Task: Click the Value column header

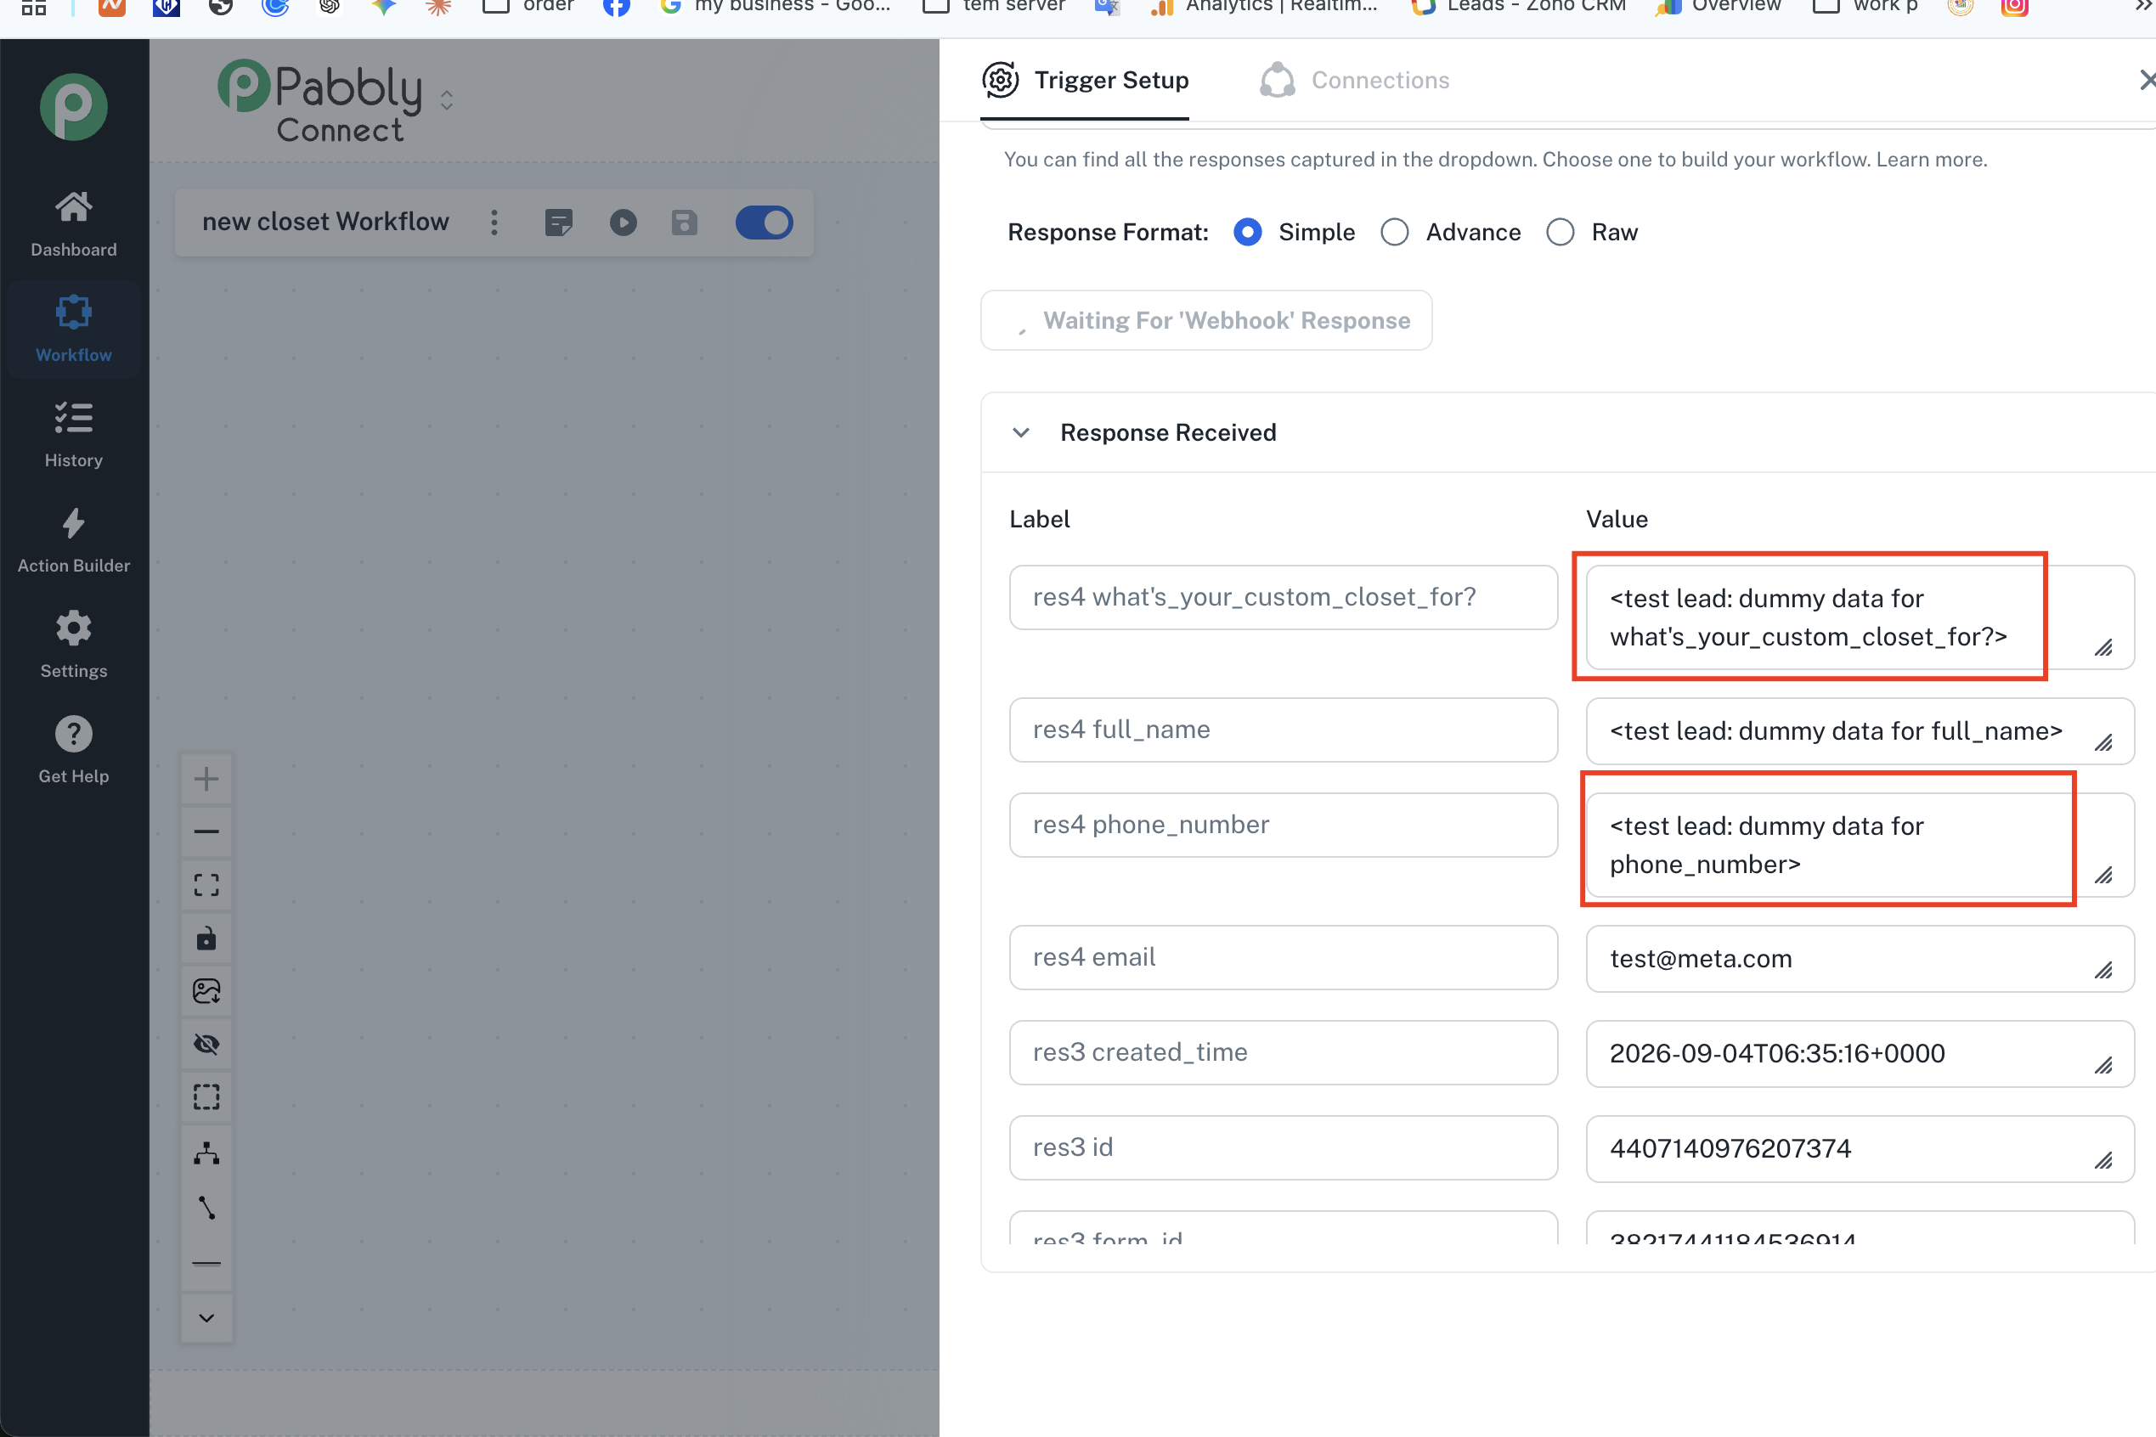Action: [x=1617, y=520]
